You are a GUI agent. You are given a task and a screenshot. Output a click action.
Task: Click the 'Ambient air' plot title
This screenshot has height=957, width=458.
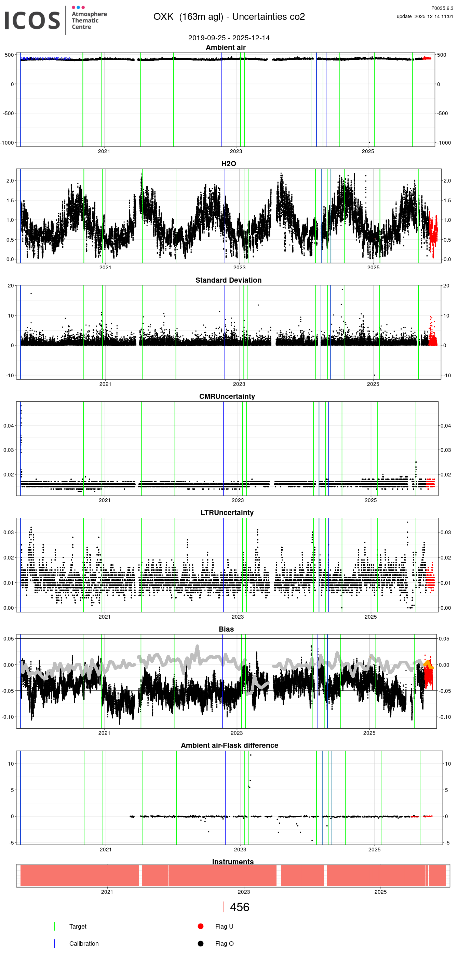tap(226, 47)
